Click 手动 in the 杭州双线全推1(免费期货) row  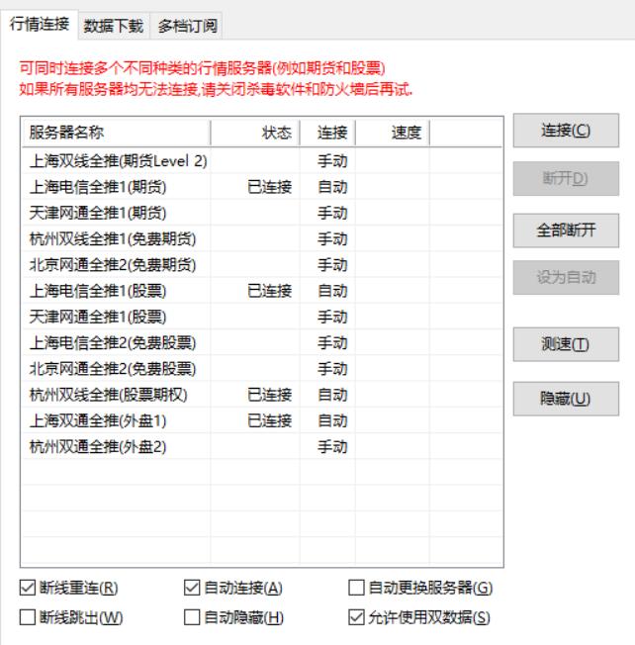click(x=332, y=238)
